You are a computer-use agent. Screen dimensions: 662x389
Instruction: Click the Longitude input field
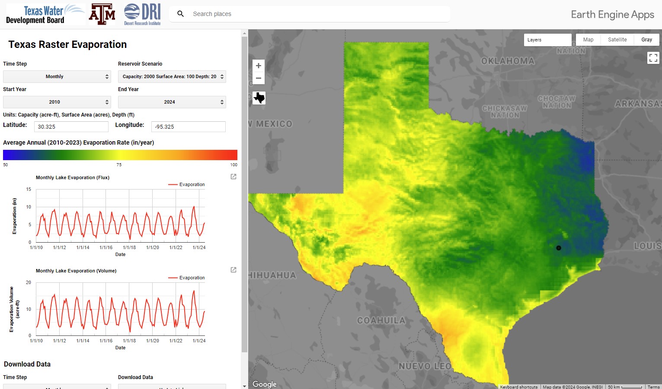(189, 127)
